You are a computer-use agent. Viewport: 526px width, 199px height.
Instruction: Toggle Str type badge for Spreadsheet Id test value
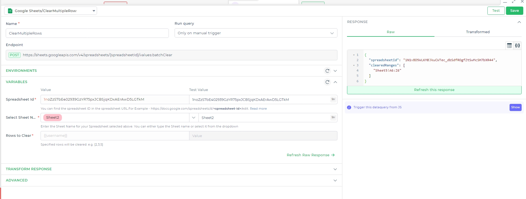[333, 99]
